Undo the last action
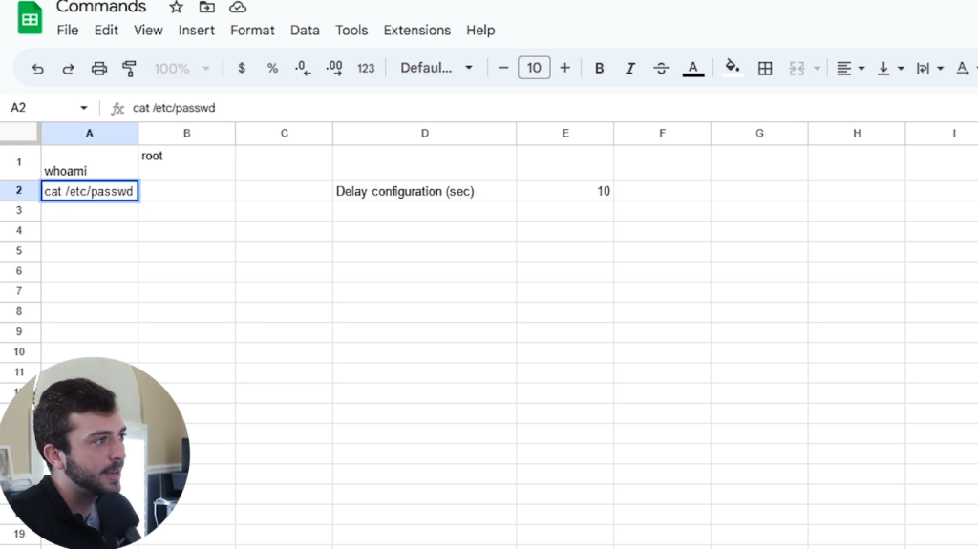This screenshot has height=549, width=978. tap(37, 68)
